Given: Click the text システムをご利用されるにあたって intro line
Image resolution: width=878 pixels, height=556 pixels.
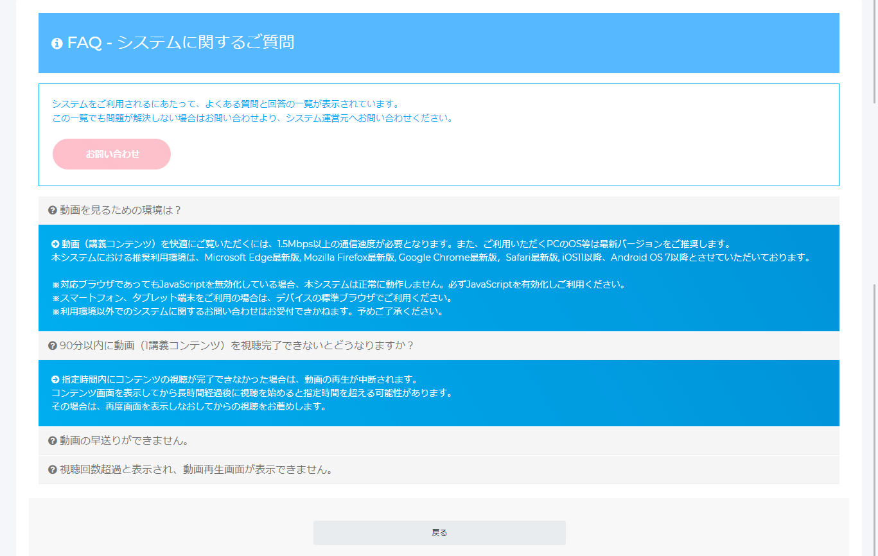Looking at the screenshot, I should point(225,104).
